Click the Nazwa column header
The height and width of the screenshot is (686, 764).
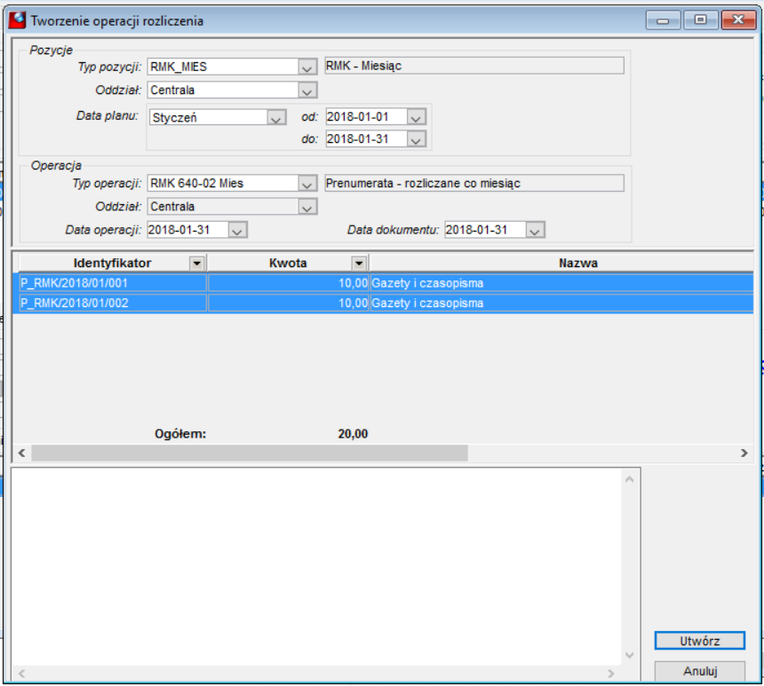pyautogui.click(x=577, y=264)
